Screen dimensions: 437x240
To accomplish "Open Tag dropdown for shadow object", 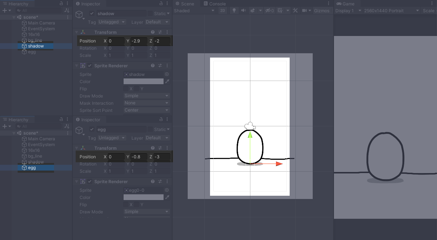I will pos(112,22).
